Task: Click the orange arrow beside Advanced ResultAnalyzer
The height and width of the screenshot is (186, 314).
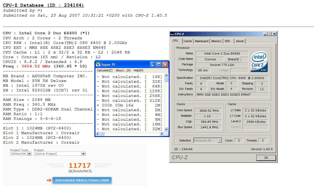Action: (x=49, y=180)
